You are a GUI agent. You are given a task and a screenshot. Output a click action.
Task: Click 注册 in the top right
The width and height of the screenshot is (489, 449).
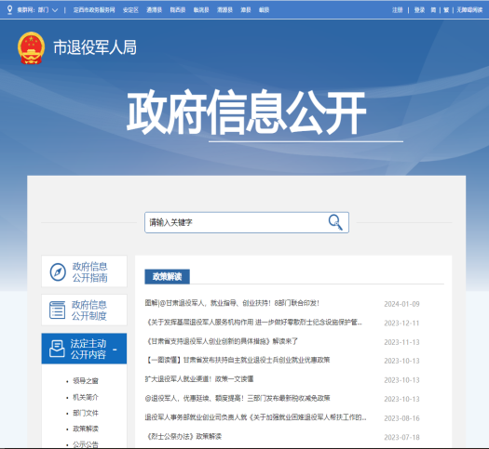point(398,10)
